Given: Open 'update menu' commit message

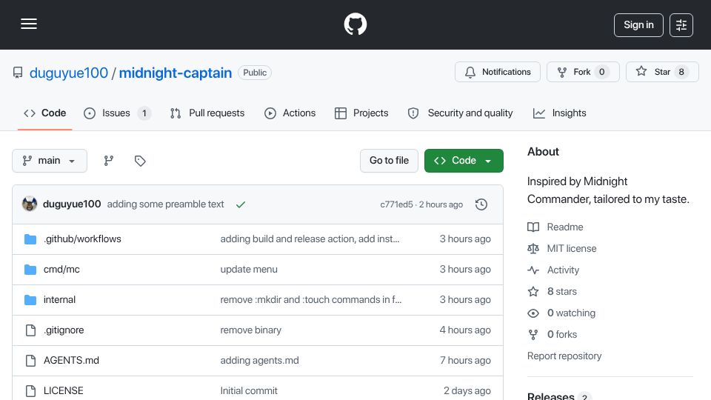Looking at the screenshot, I should pyautogui.click(x=249, y=270).
